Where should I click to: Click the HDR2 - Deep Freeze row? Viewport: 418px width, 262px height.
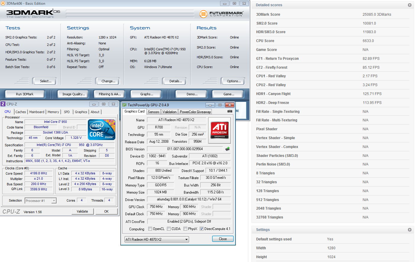pos(333,103)
